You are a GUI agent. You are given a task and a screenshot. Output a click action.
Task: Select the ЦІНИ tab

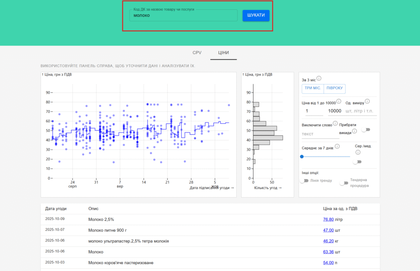point(224,52)
